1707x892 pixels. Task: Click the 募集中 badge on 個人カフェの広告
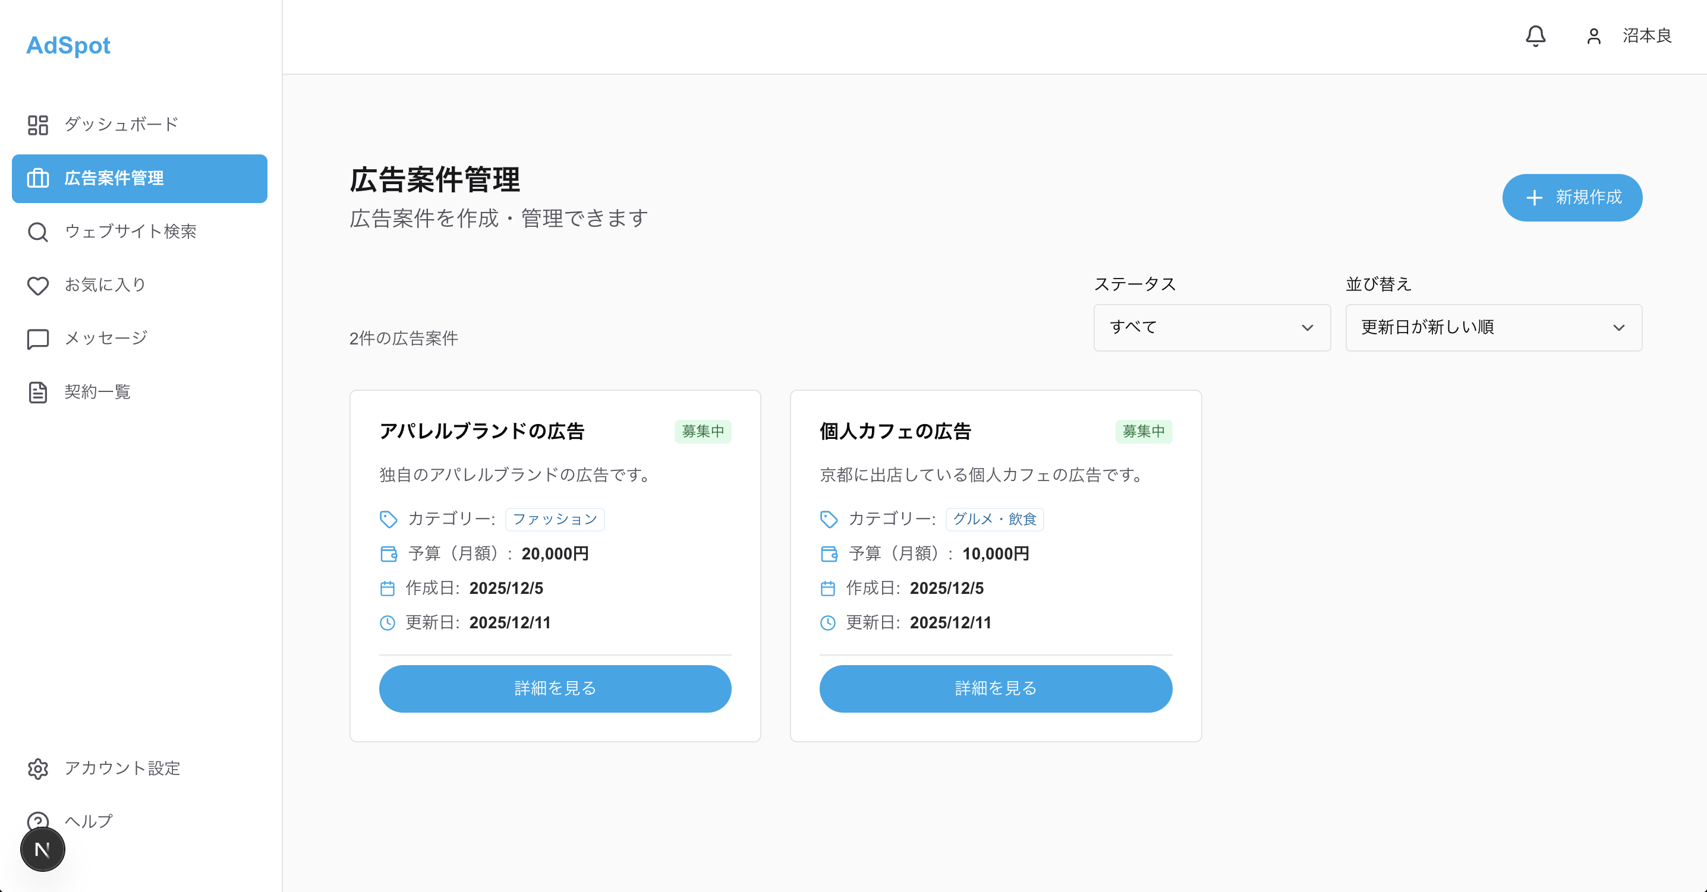[1144, 432]
